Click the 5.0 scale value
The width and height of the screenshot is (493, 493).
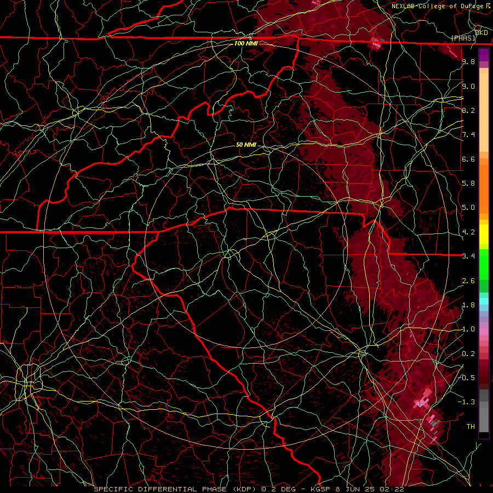pos(468,208)
